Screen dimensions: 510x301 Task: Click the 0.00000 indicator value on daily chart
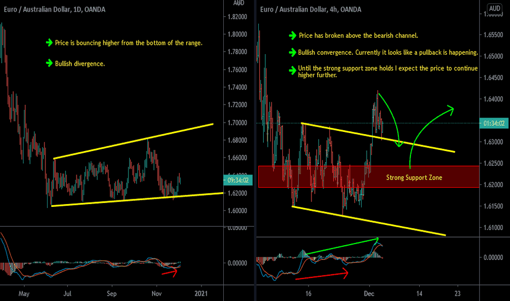[237, 263]
